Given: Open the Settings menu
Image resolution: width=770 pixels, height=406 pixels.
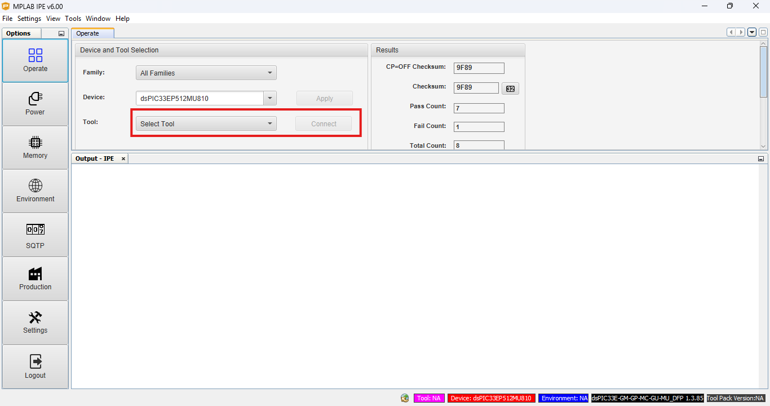Looking at the screenshot, I should [x=29, y=19].
